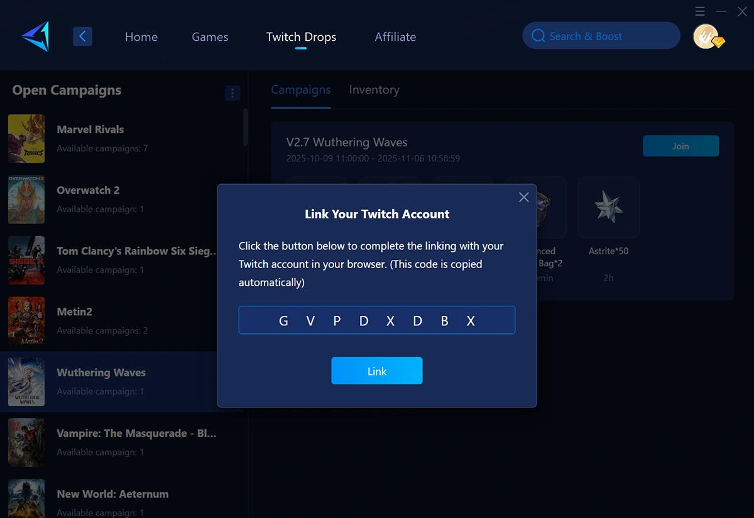The width and height of the screenshot is (754, 518).
Task: Click the Twitch code field GVPDXDBX
Action: 377,320
